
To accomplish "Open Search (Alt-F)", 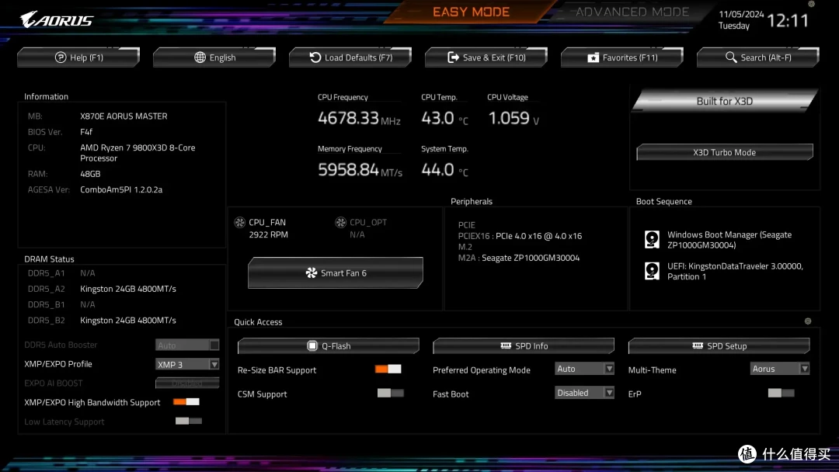I will [758, 57].
